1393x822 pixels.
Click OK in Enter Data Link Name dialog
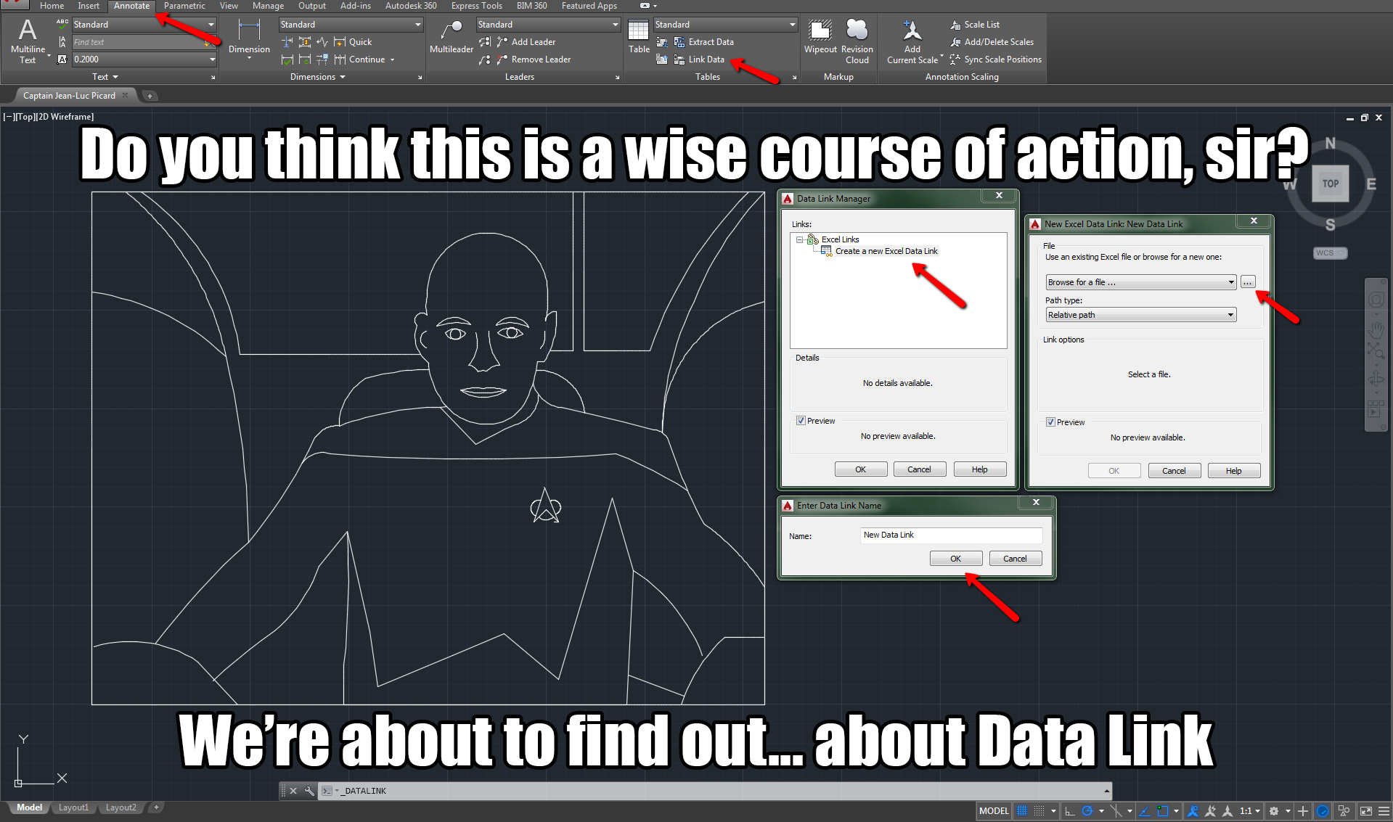[x=955, y=559]
